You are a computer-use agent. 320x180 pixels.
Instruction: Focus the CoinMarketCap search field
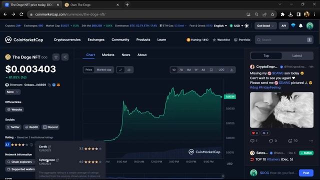[284, 40]
